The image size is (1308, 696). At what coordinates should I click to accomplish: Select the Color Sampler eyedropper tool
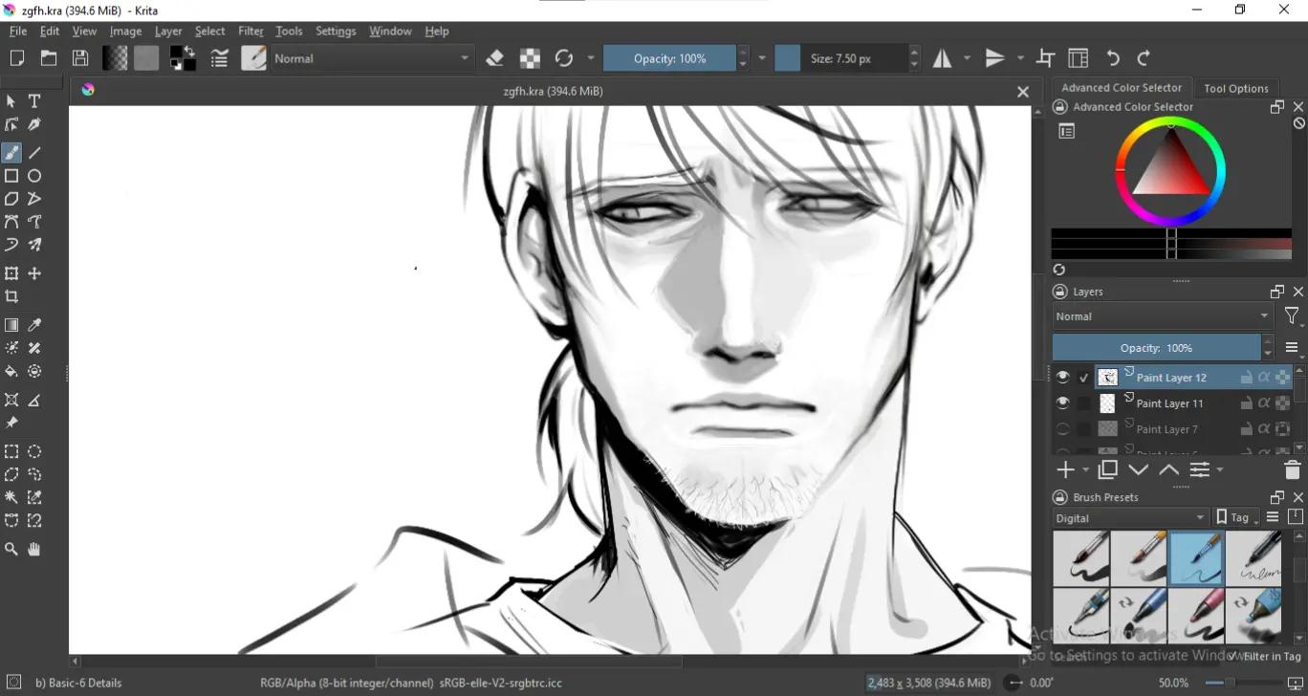34,325
